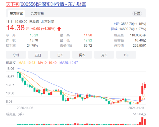This screenshot has width=159, height=127.
Task: Click the 8.08 price axis label
Action: pos(9,102)
